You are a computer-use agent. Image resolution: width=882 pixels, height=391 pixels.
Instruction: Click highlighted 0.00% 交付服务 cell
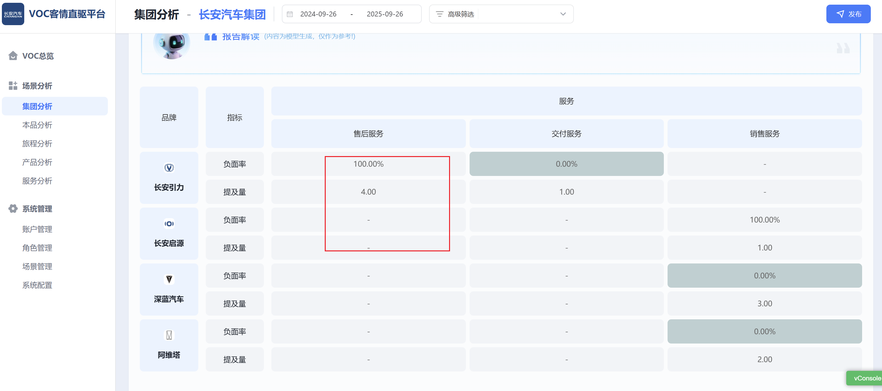(566, 164)
